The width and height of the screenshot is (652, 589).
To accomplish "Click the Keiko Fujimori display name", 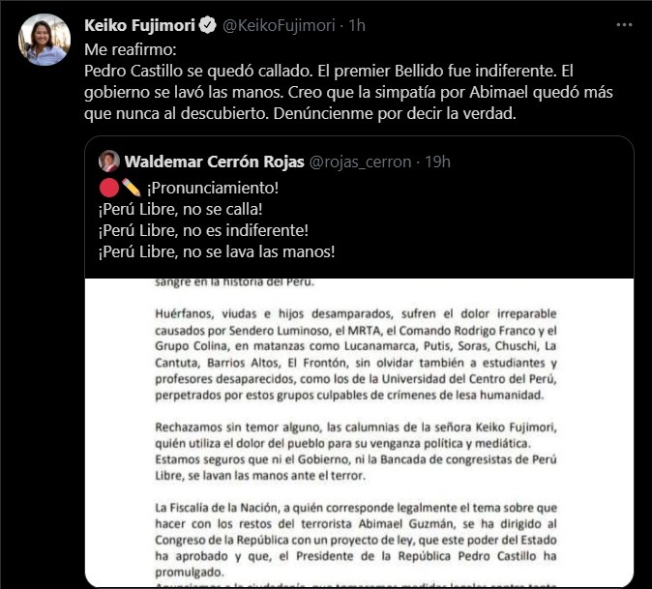I will tap(139, 25).
